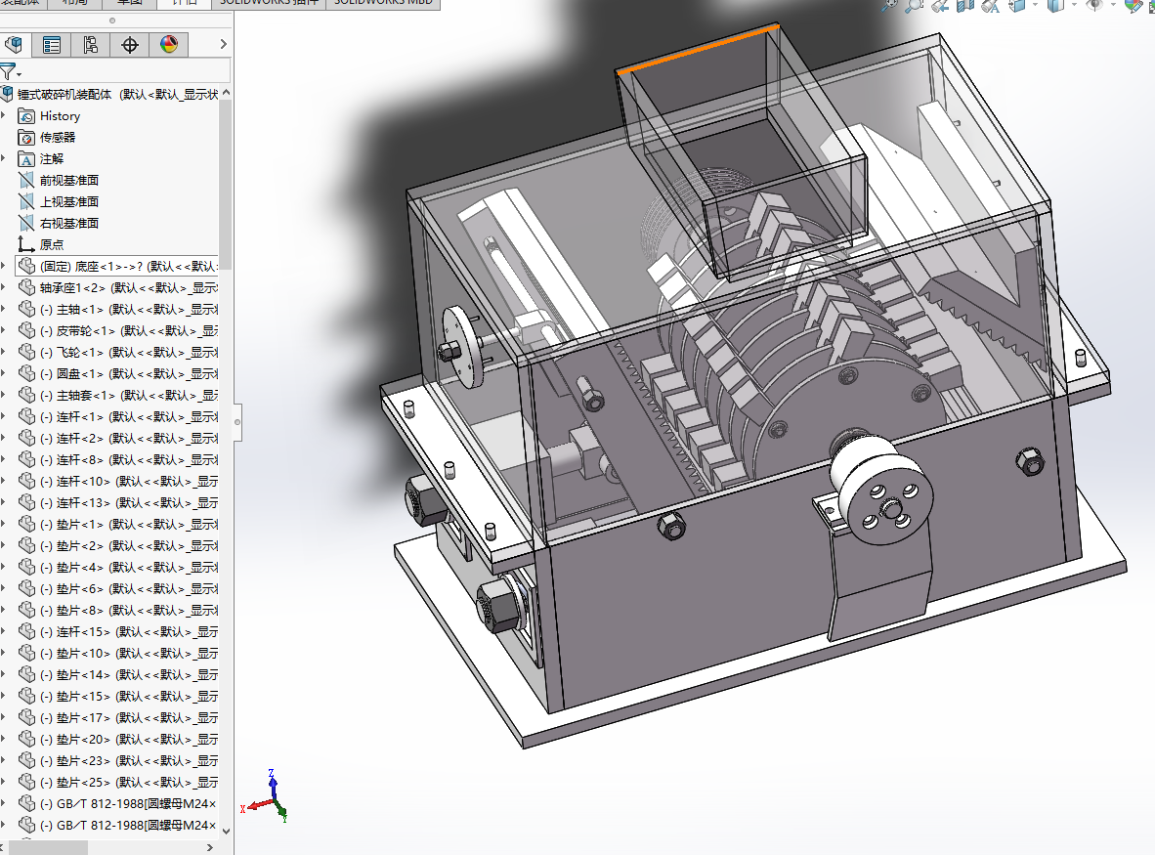Open the DisplayManager color ball tab
Screen dimensions: 1155x855
(169, 45)
